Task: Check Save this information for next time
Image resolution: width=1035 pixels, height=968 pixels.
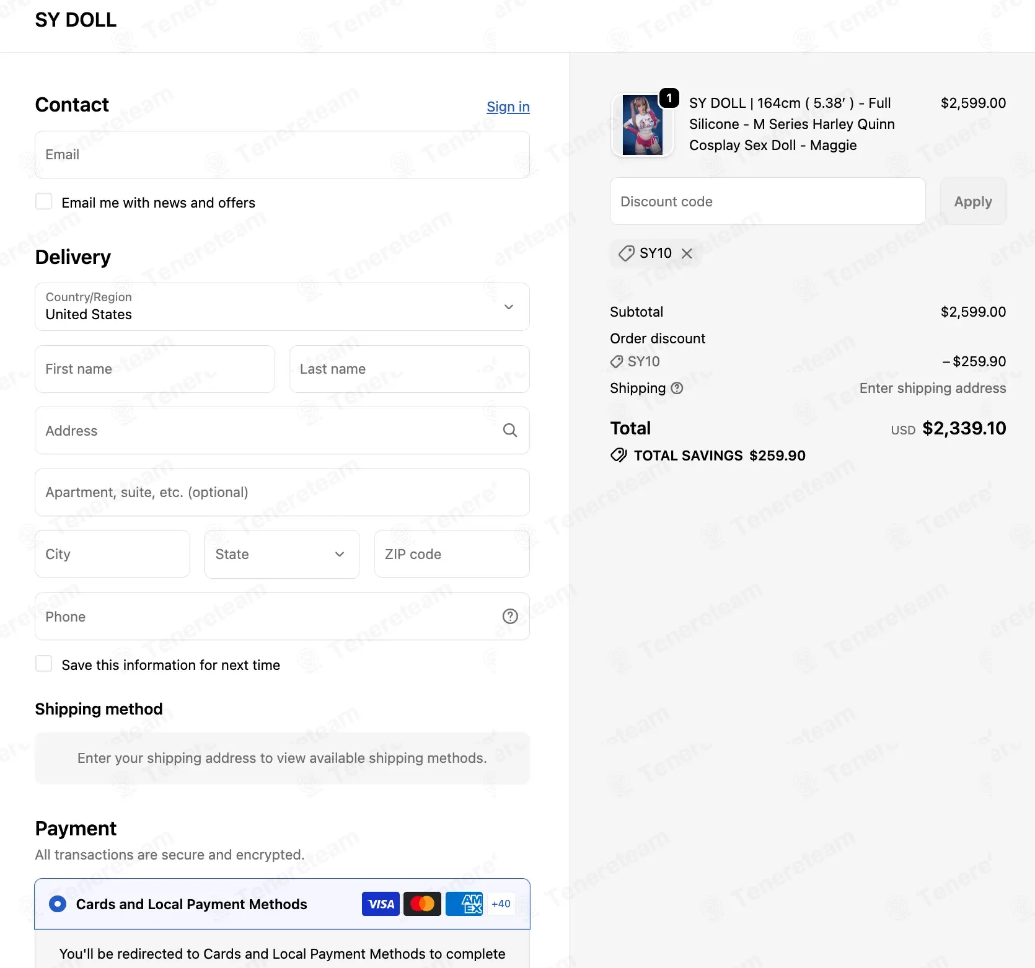Action: (44, 664)
